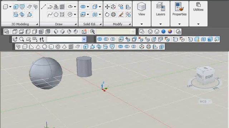This screenshot has height=128, width=229.
Task: Select the Polygon tool in the Draw panel
Action: click(x=56, y=15)
